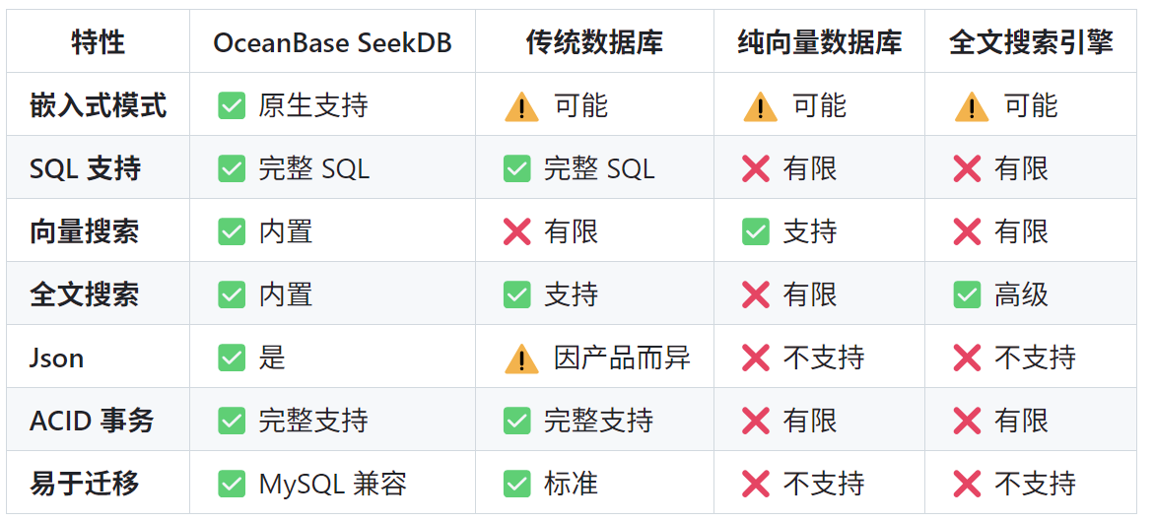Click the green check beside MySQL 兼容
Viewport: 1154px width, 521px height.
coord(232,484)
